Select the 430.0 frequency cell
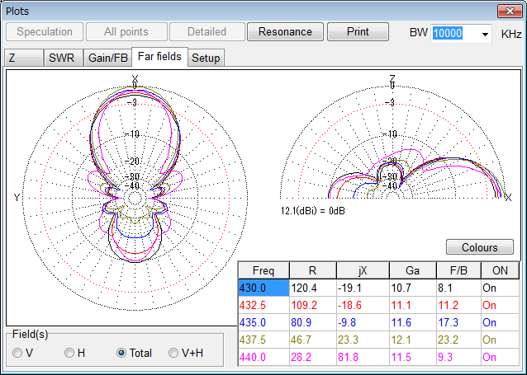The width and height of the screenshot is (527, 375). pyautogui.click(x=263, y=288)
